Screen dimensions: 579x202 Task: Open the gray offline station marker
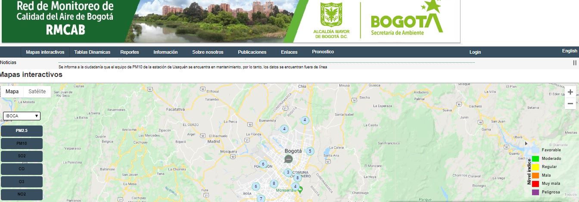point(289,159)
